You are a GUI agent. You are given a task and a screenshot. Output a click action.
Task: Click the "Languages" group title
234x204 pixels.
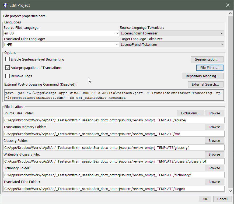tap(13, 22)
